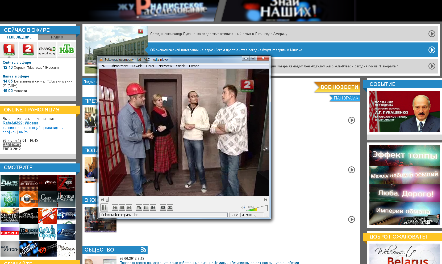Show the VLC playlist
This screenshot has width=442, height=264.
146,207
